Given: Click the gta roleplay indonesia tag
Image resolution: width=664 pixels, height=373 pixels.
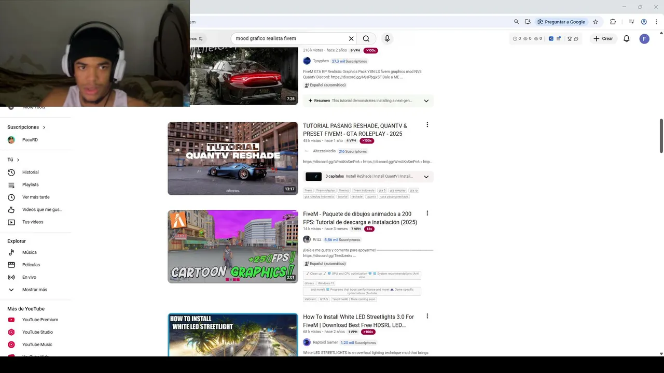Looking at the screenshot, I should [319, 197].
